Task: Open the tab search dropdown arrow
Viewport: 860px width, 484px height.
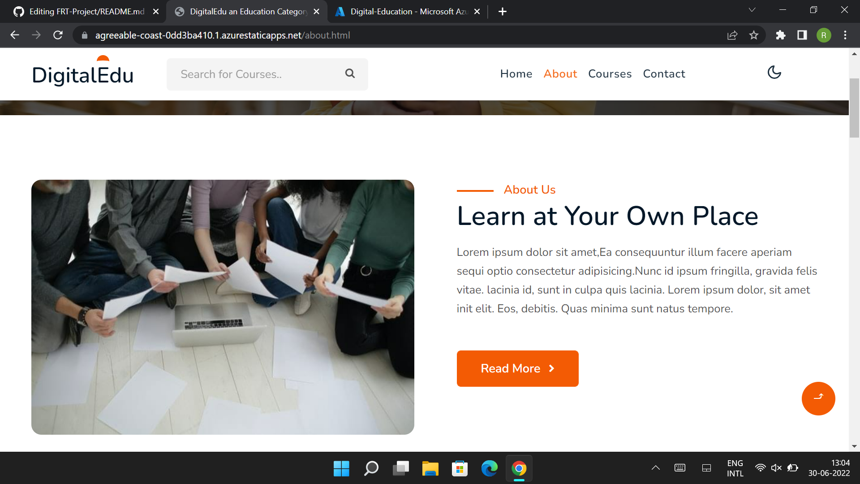Action: coord(752,10)
